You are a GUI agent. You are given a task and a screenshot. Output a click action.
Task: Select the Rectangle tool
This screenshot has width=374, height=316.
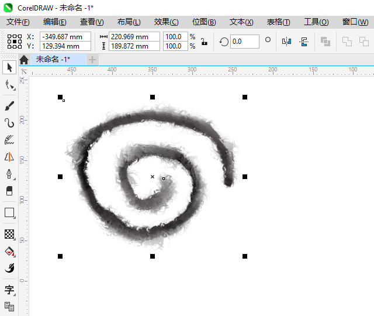(9, 212)
